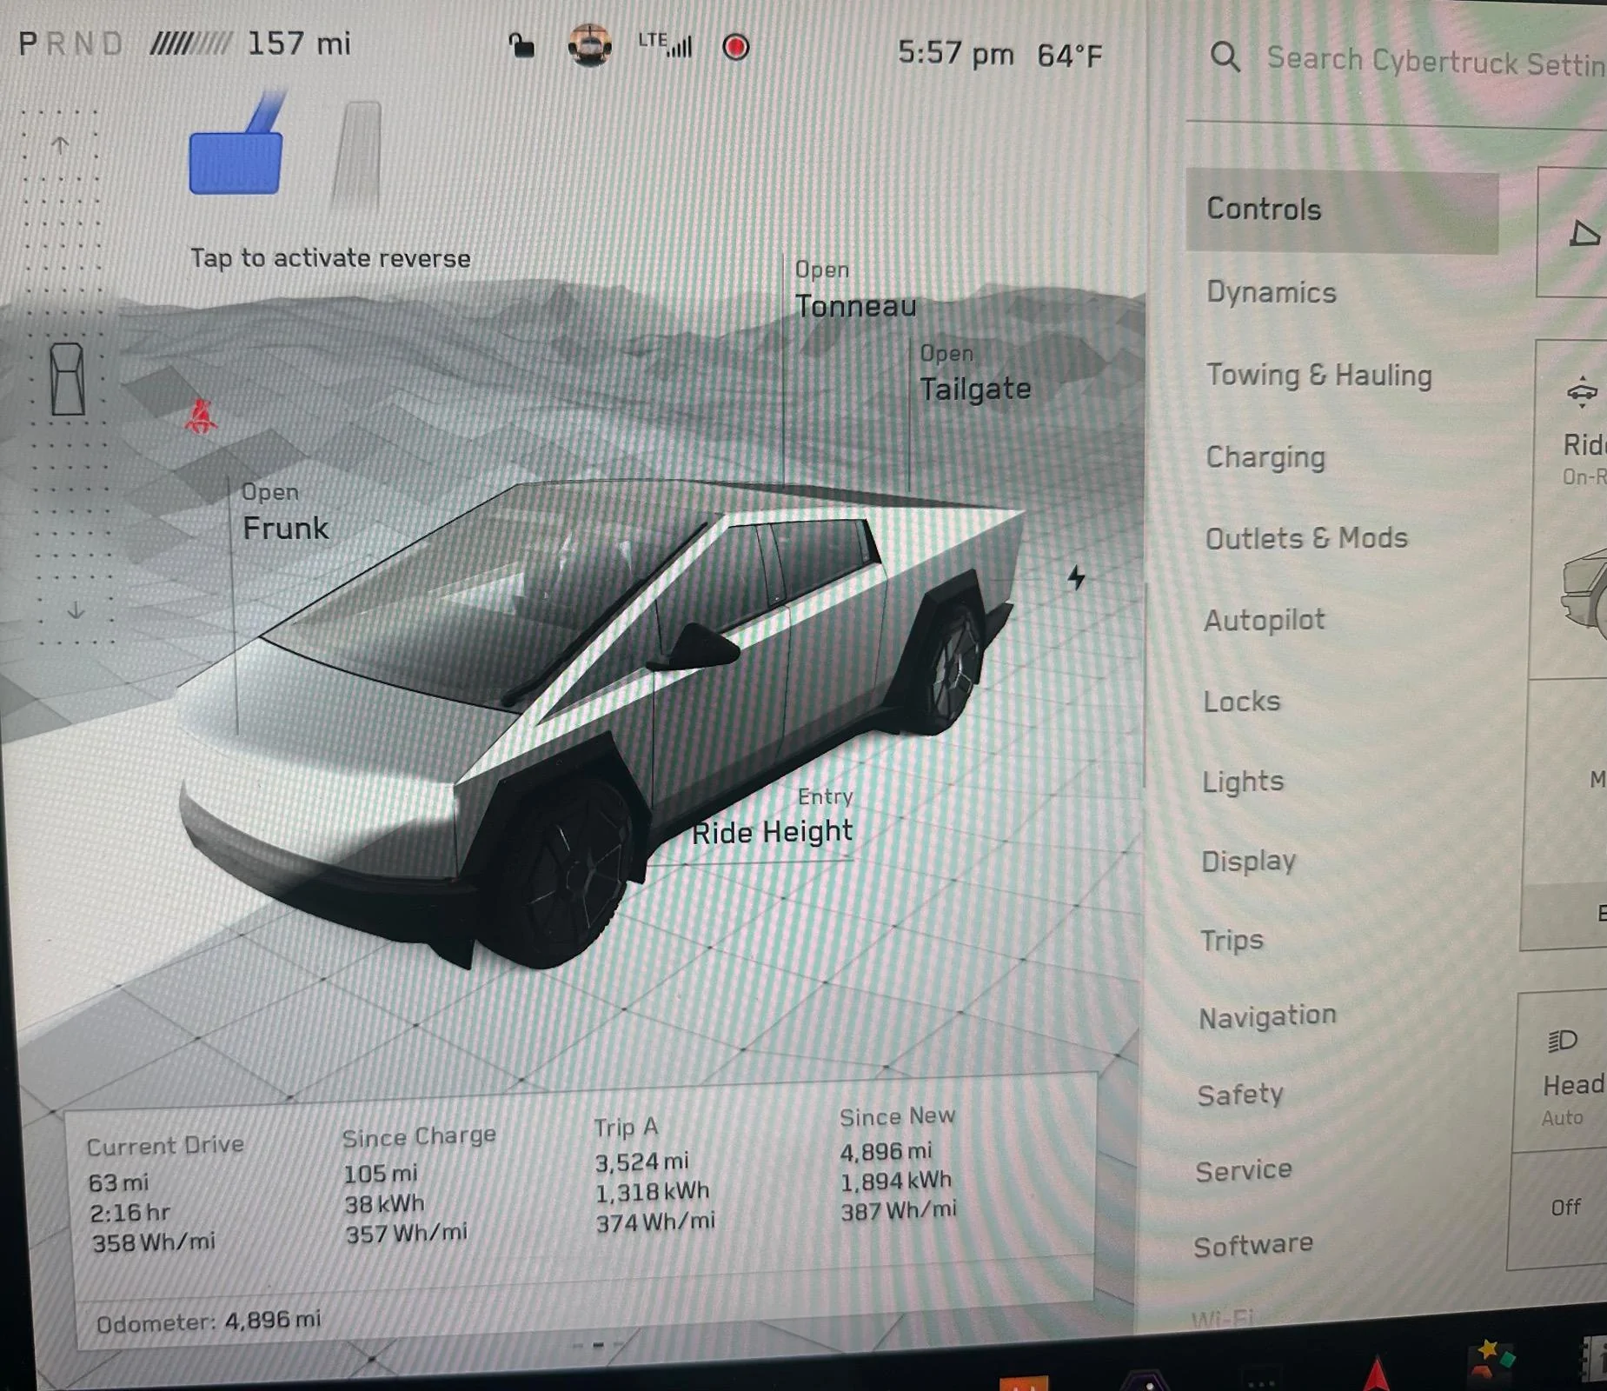This screenshot has height=1391, width=1607.
Task: Tap the PRND gear indicator
Action: tap(70, 43)
